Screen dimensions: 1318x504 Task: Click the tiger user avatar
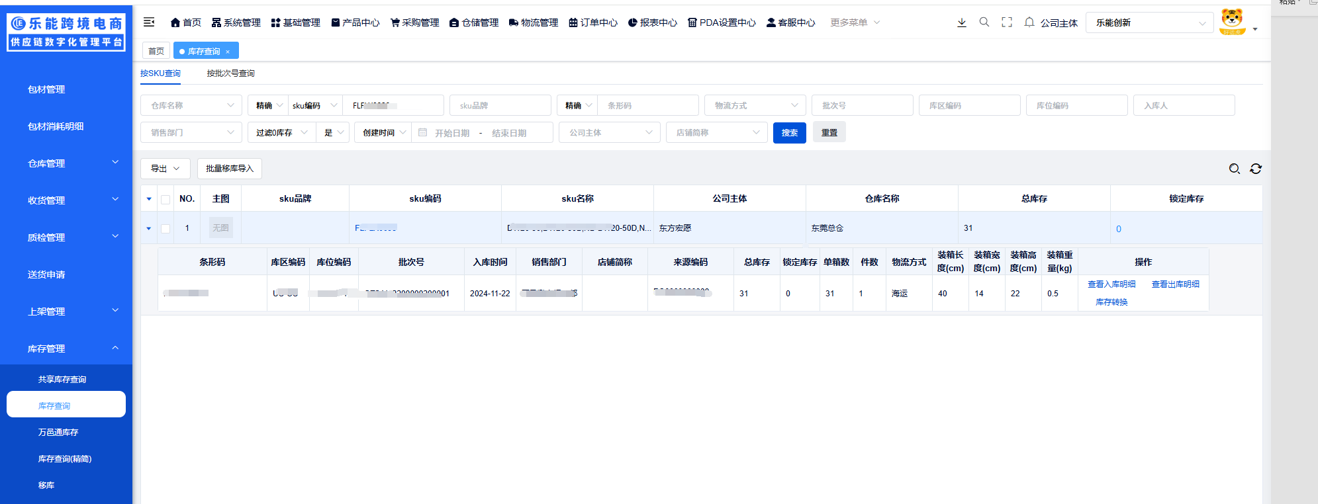click(x=1232, y=22)
